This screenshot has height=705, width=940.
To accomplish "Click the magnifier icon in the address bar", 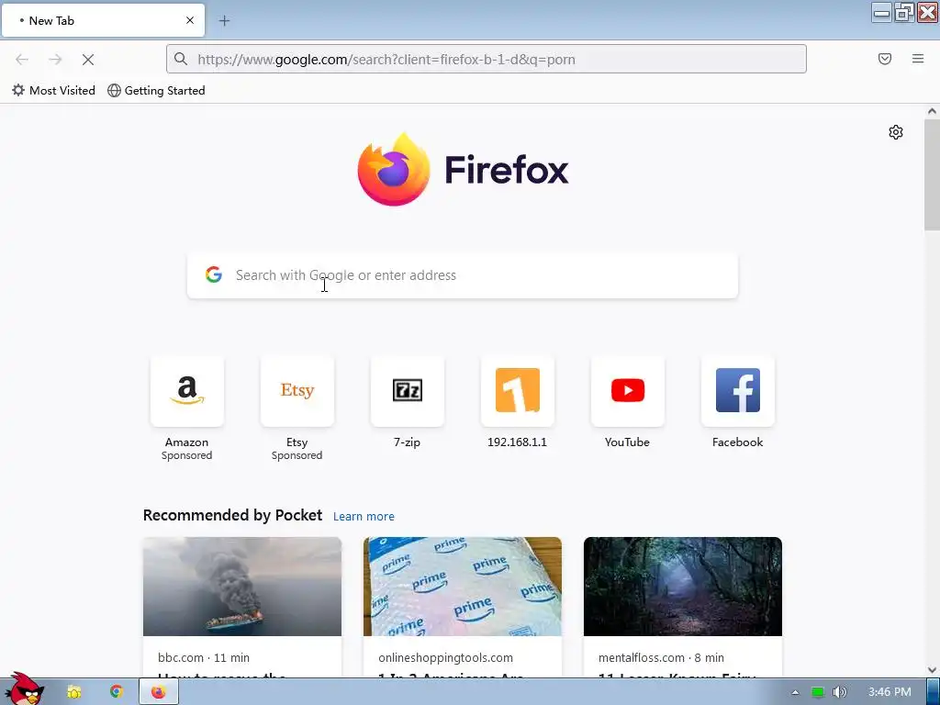I will pos(181,59).
